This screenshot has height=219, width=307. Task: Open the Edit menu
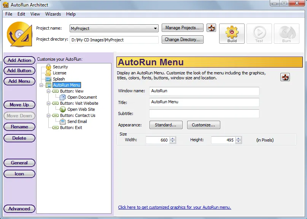click(x=21, y=14)
